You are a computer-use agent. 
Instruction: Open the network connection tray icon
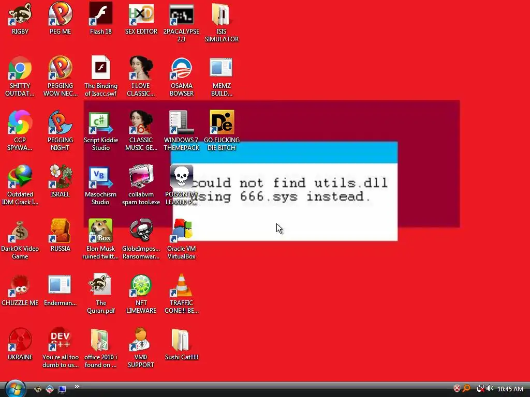(x=480, y=389)
